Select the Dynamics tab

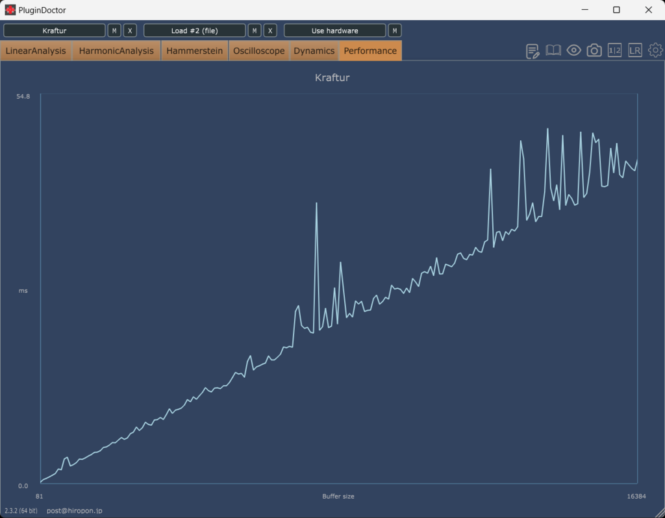[x=314, y=51]
